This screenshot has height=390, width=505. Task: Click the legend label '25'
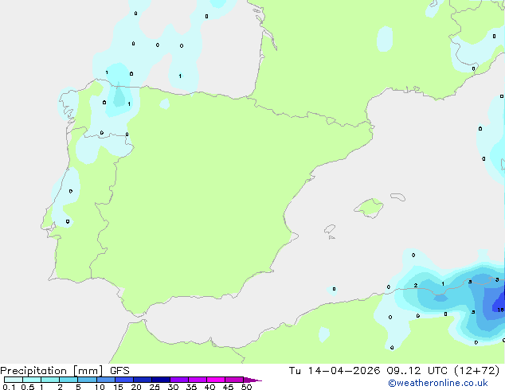pyautogui.click(x=155, y=387)
